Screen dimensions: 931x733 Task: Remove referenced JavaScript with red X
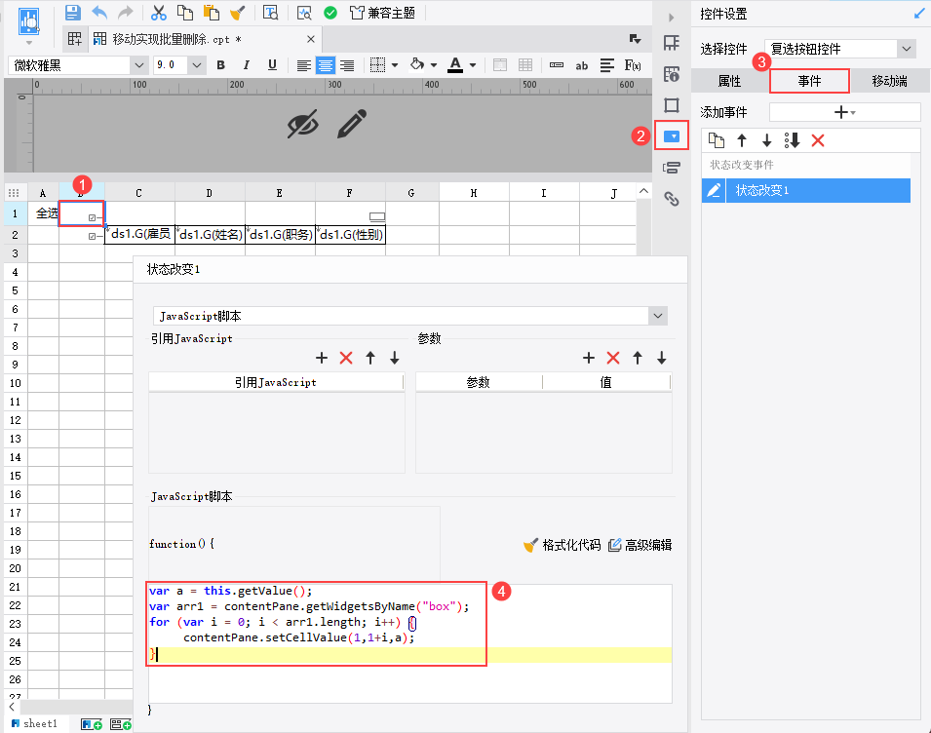point(346,358)
